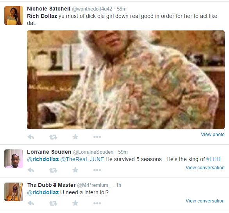Open the @MrPremium_ profile handle
The image size is (229, 213).
94,185
